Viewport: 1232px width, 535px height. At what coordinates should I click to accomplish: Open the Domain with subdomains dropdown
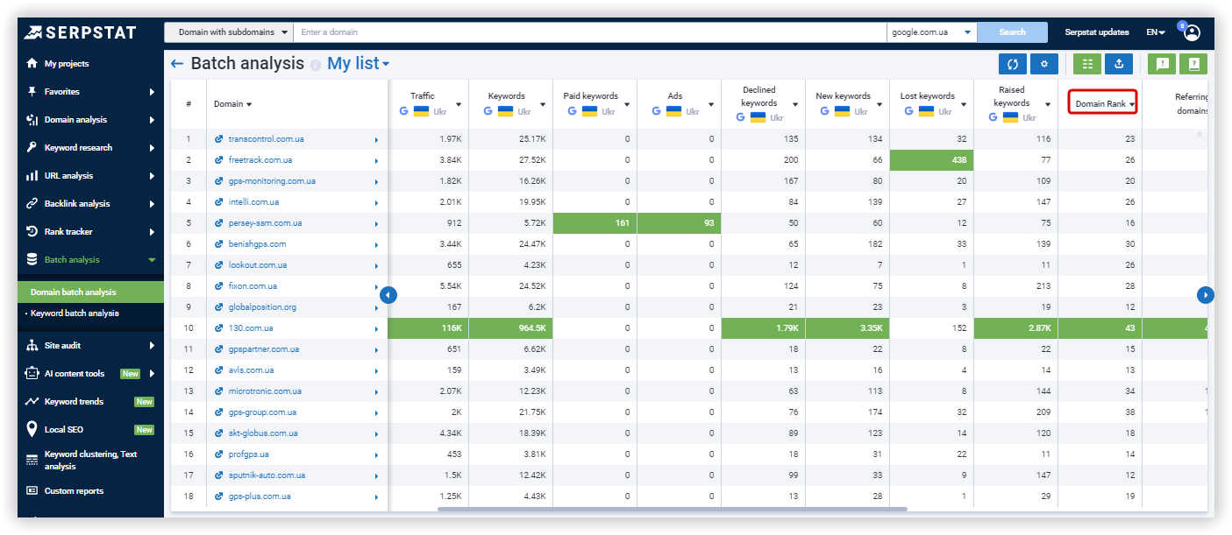230,32
